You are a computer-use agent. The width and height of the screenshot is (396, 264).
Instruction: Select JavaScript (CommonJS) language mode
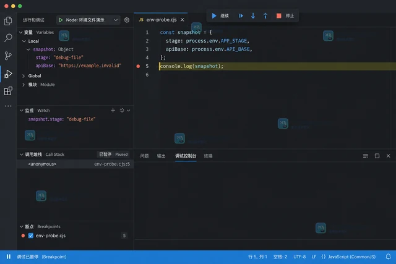(348, 257)
